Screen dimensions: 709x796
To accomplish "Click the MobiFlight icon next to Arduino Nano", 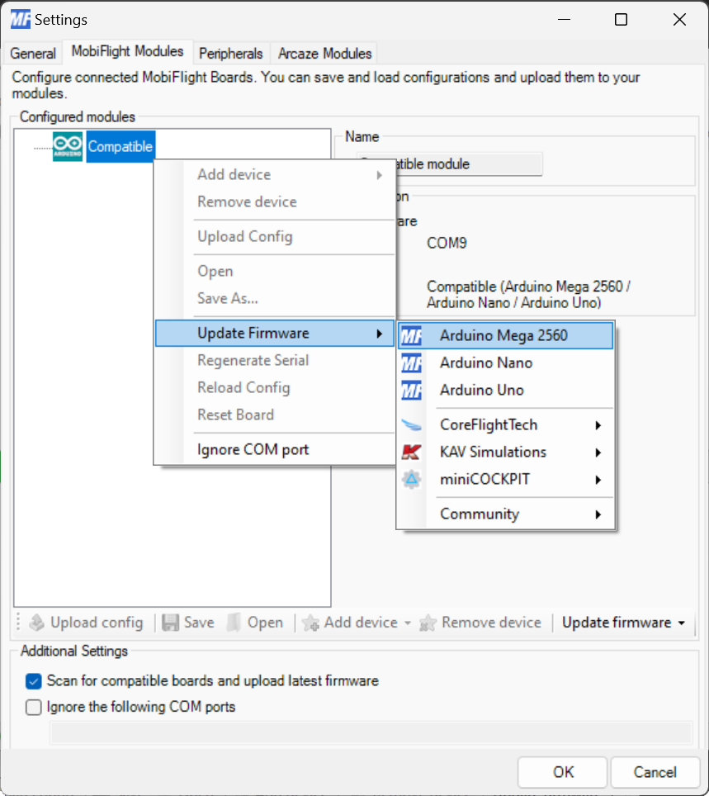I will point(411,363).
